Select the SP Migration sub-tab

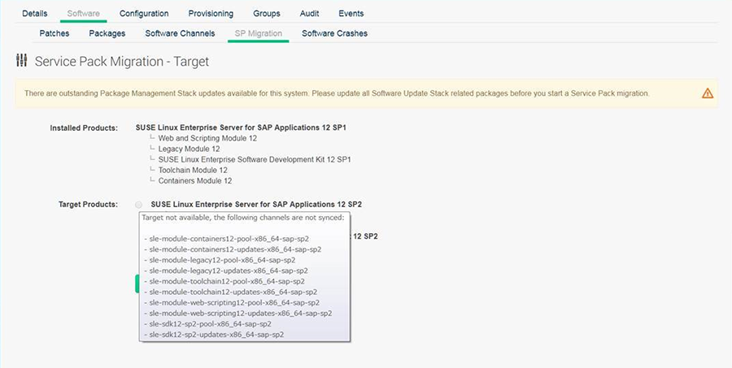click(x=259, y=33)
